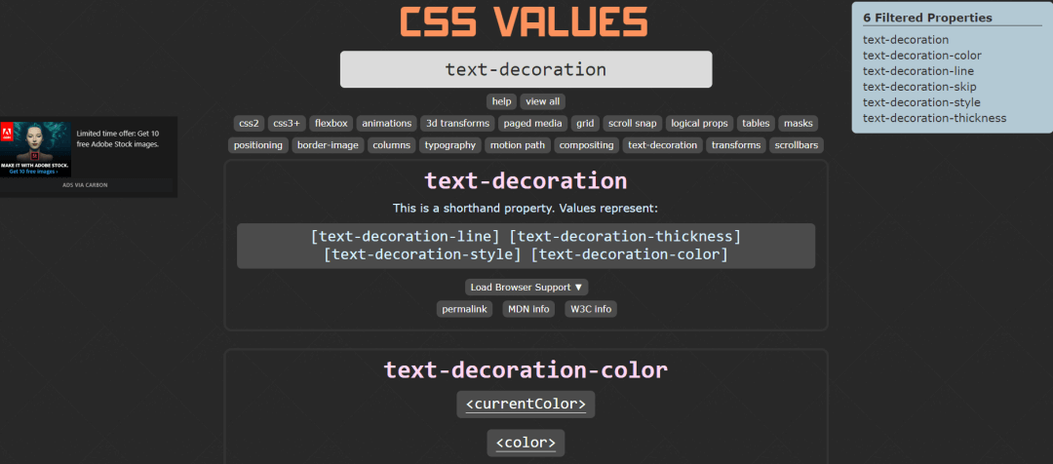Image resolution: width=1053 pixels, height=464 pixels.
Task: Jump to text-decoration-line in filtered list
Action: 918,71
